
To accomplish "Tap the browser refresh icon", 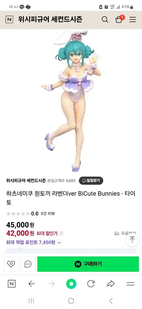I will (x=91, y=284).
